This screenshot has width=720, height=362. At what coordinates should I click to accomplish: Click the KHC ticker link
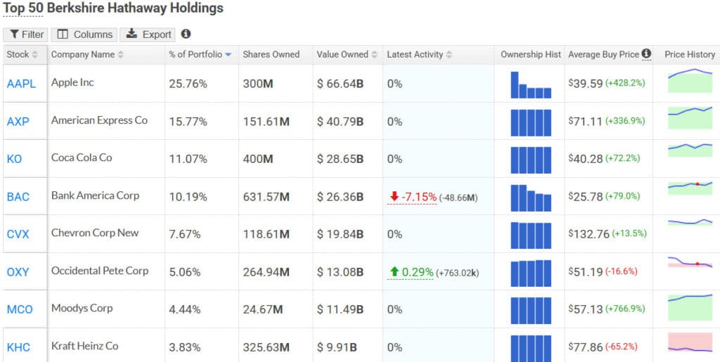click(x=18, y=347)
